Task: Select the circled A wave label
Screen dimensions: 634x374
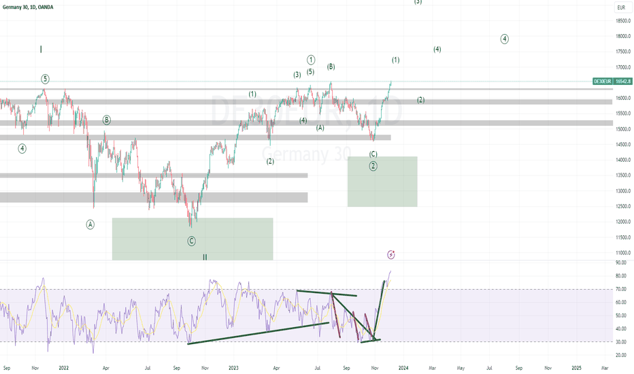Action: coord(90,224)
